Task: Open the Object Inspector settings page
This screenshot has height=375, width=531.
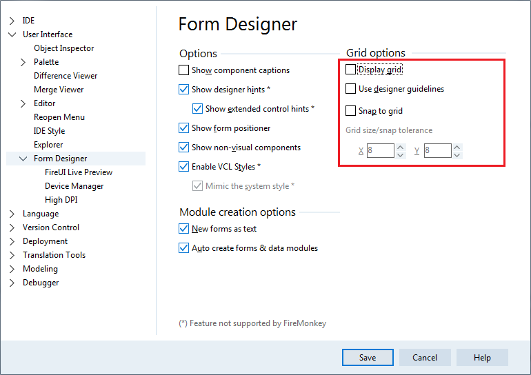Action: (x=63, y=48)
